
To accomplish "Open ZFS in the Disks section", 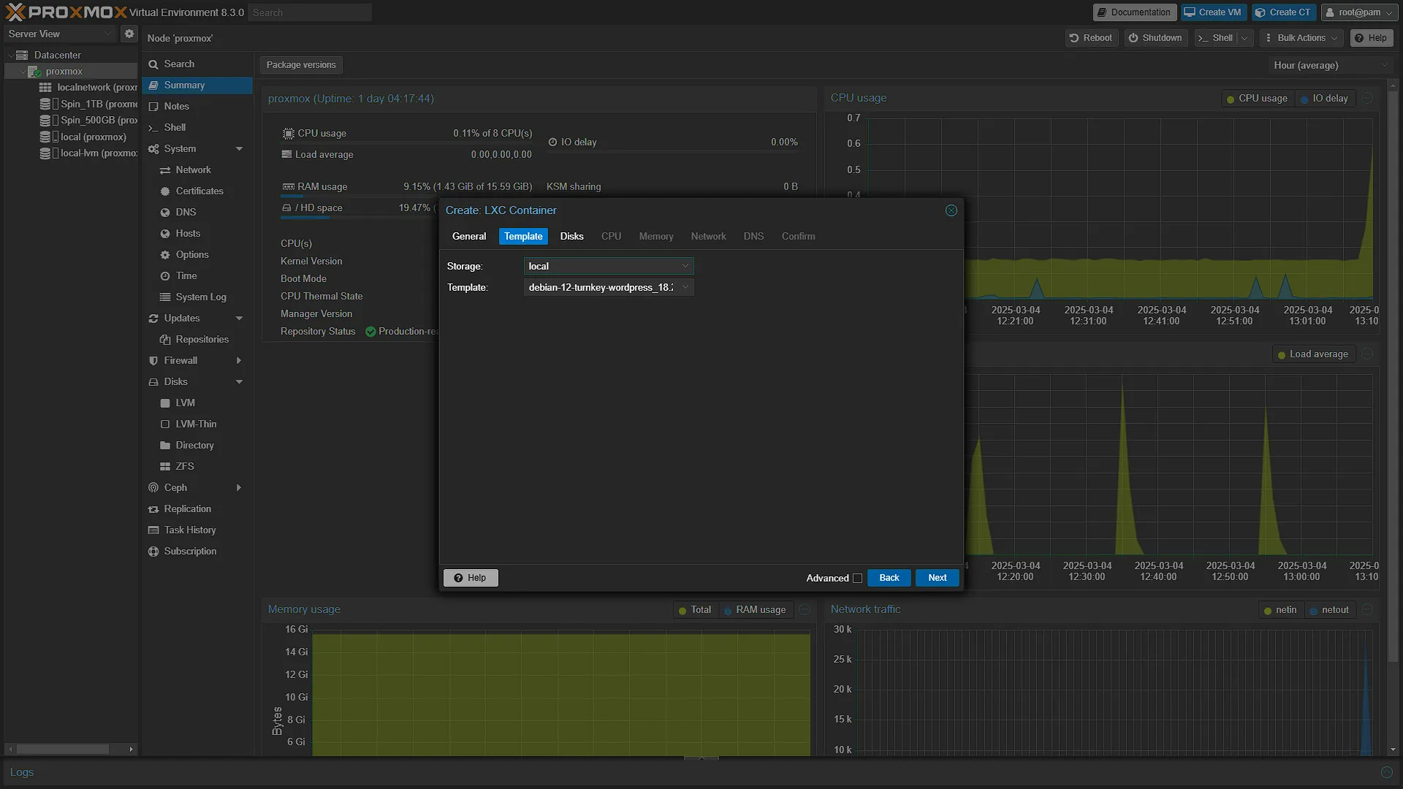I will [x=185, y=466].
